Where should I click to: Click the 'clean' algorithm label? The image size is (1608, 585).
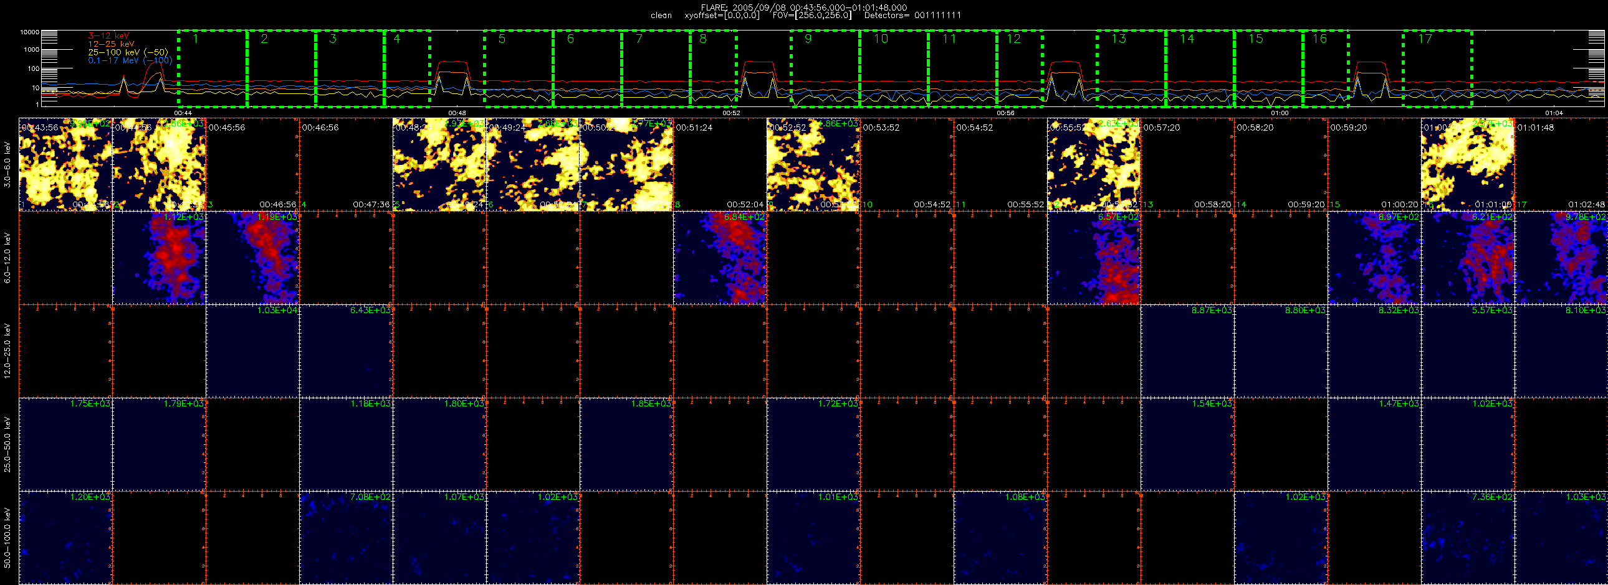click(x=661, y=15)
